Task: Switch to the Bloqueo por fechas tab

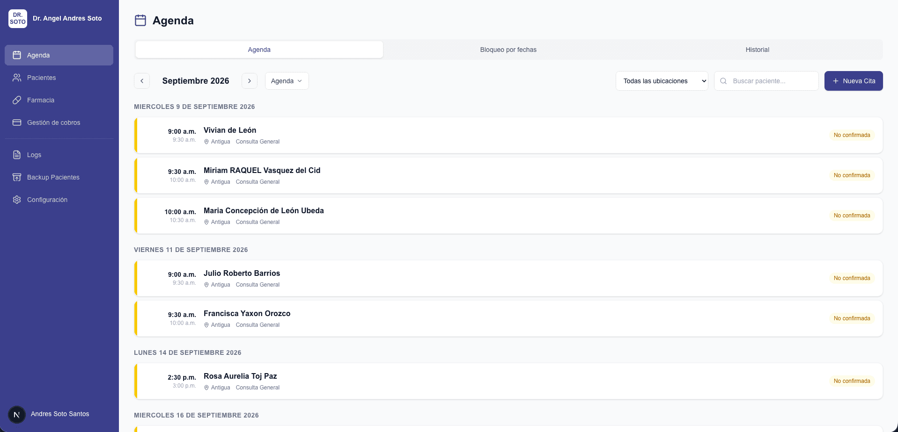Action: (x=508, y=50)
